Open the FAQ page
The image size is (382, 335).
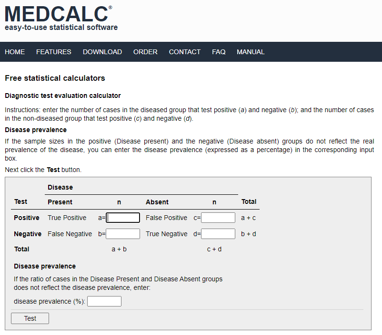[219, 52]
